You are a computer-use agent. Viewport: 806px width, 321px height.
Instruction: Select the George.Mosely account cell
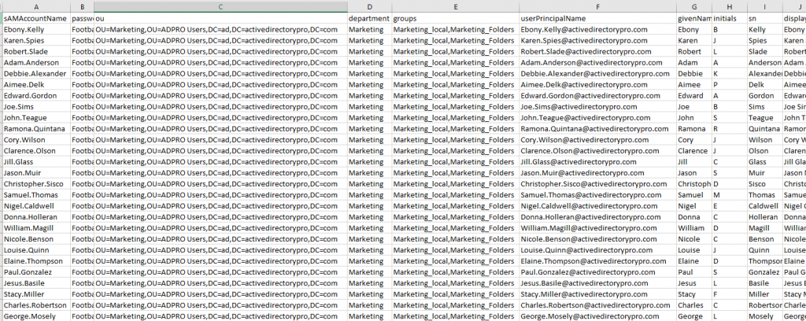tap(36, 316)
